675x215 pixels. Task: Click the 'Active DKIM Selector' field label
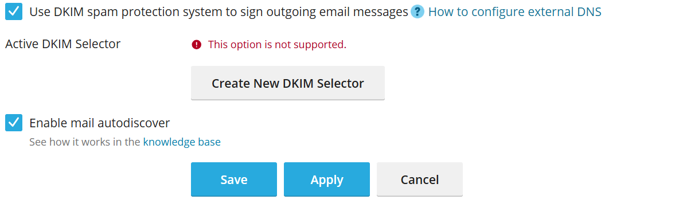[x=63, y=44]
